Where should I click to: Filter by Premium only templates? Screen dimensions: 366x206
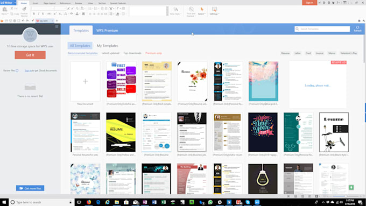[153, 53]
